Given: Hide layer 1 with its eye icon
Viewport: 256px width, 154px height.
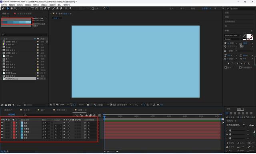Looking at the screenshot, I should pos(2,123).
